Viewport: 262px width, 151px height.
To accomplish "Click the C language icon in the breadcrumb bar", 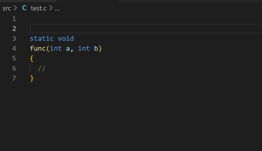I will [x=24, y=8].
